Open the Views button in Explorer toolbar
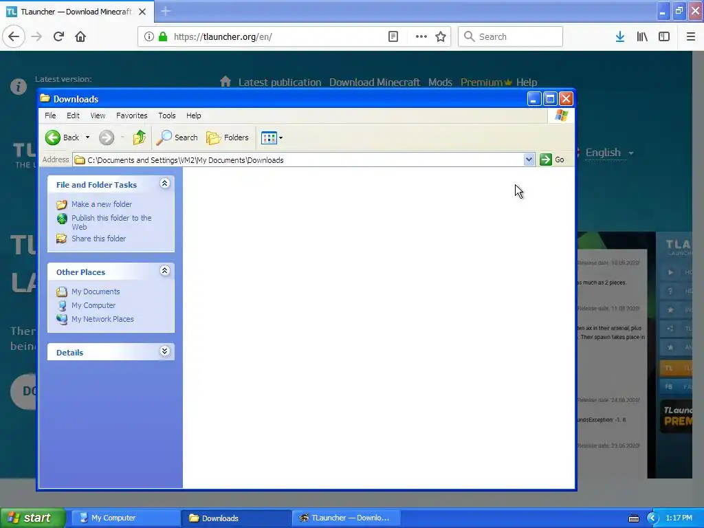The width and height of the screenshot is (704, 528). [269, 137]
